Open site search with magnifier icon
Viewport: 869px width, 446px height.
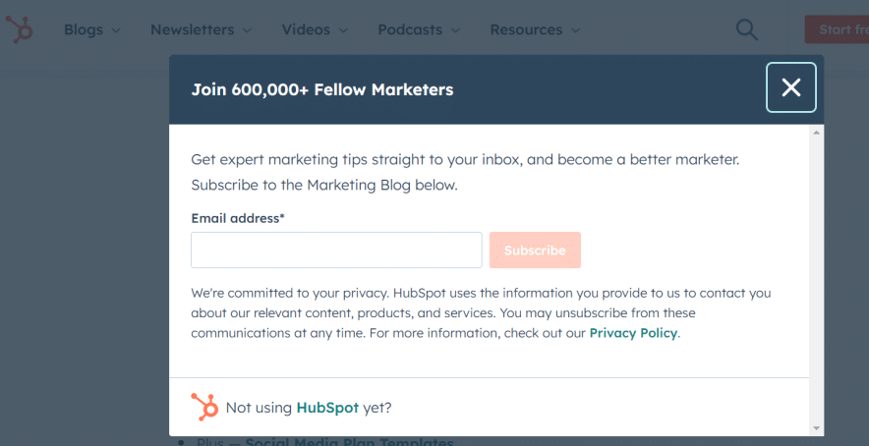click(x=747, y=29)
